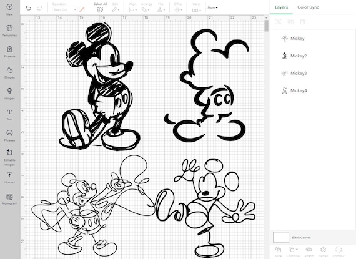Switch to the Color Sync tab
This screenshot has height=259, width=356.
click(x=309, y=7)
